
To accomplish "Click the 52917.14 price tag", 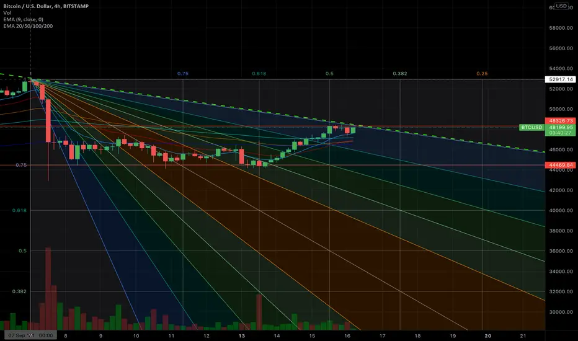I will [560, 79].
